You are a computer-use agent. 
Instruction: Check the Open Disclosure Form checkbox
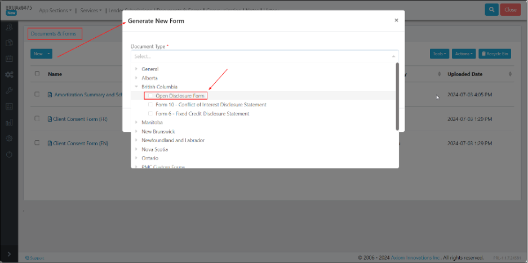(x=150, y=96)
